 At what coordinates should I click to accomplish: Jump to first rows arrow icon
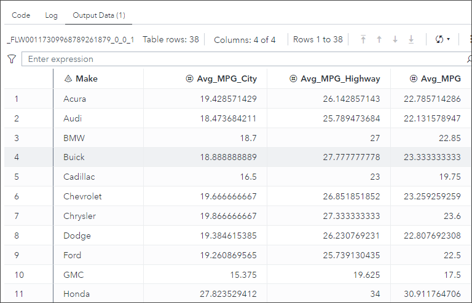point(363,39)
